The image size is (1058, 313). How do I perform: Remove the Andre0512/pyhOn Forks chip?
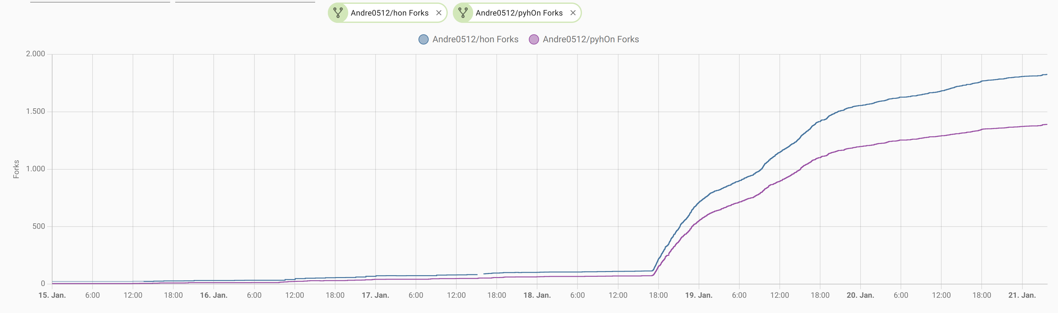click(573, 13)
